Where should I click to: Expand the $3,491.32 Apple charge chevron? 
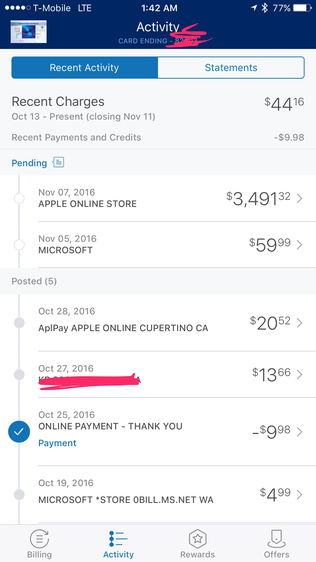click(300, 198)
